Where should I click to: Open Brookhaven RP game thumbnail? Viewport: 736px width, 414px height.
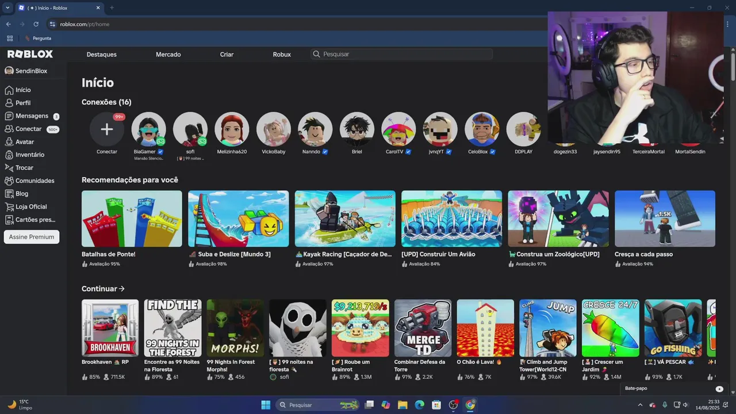(x=110, y=328)
